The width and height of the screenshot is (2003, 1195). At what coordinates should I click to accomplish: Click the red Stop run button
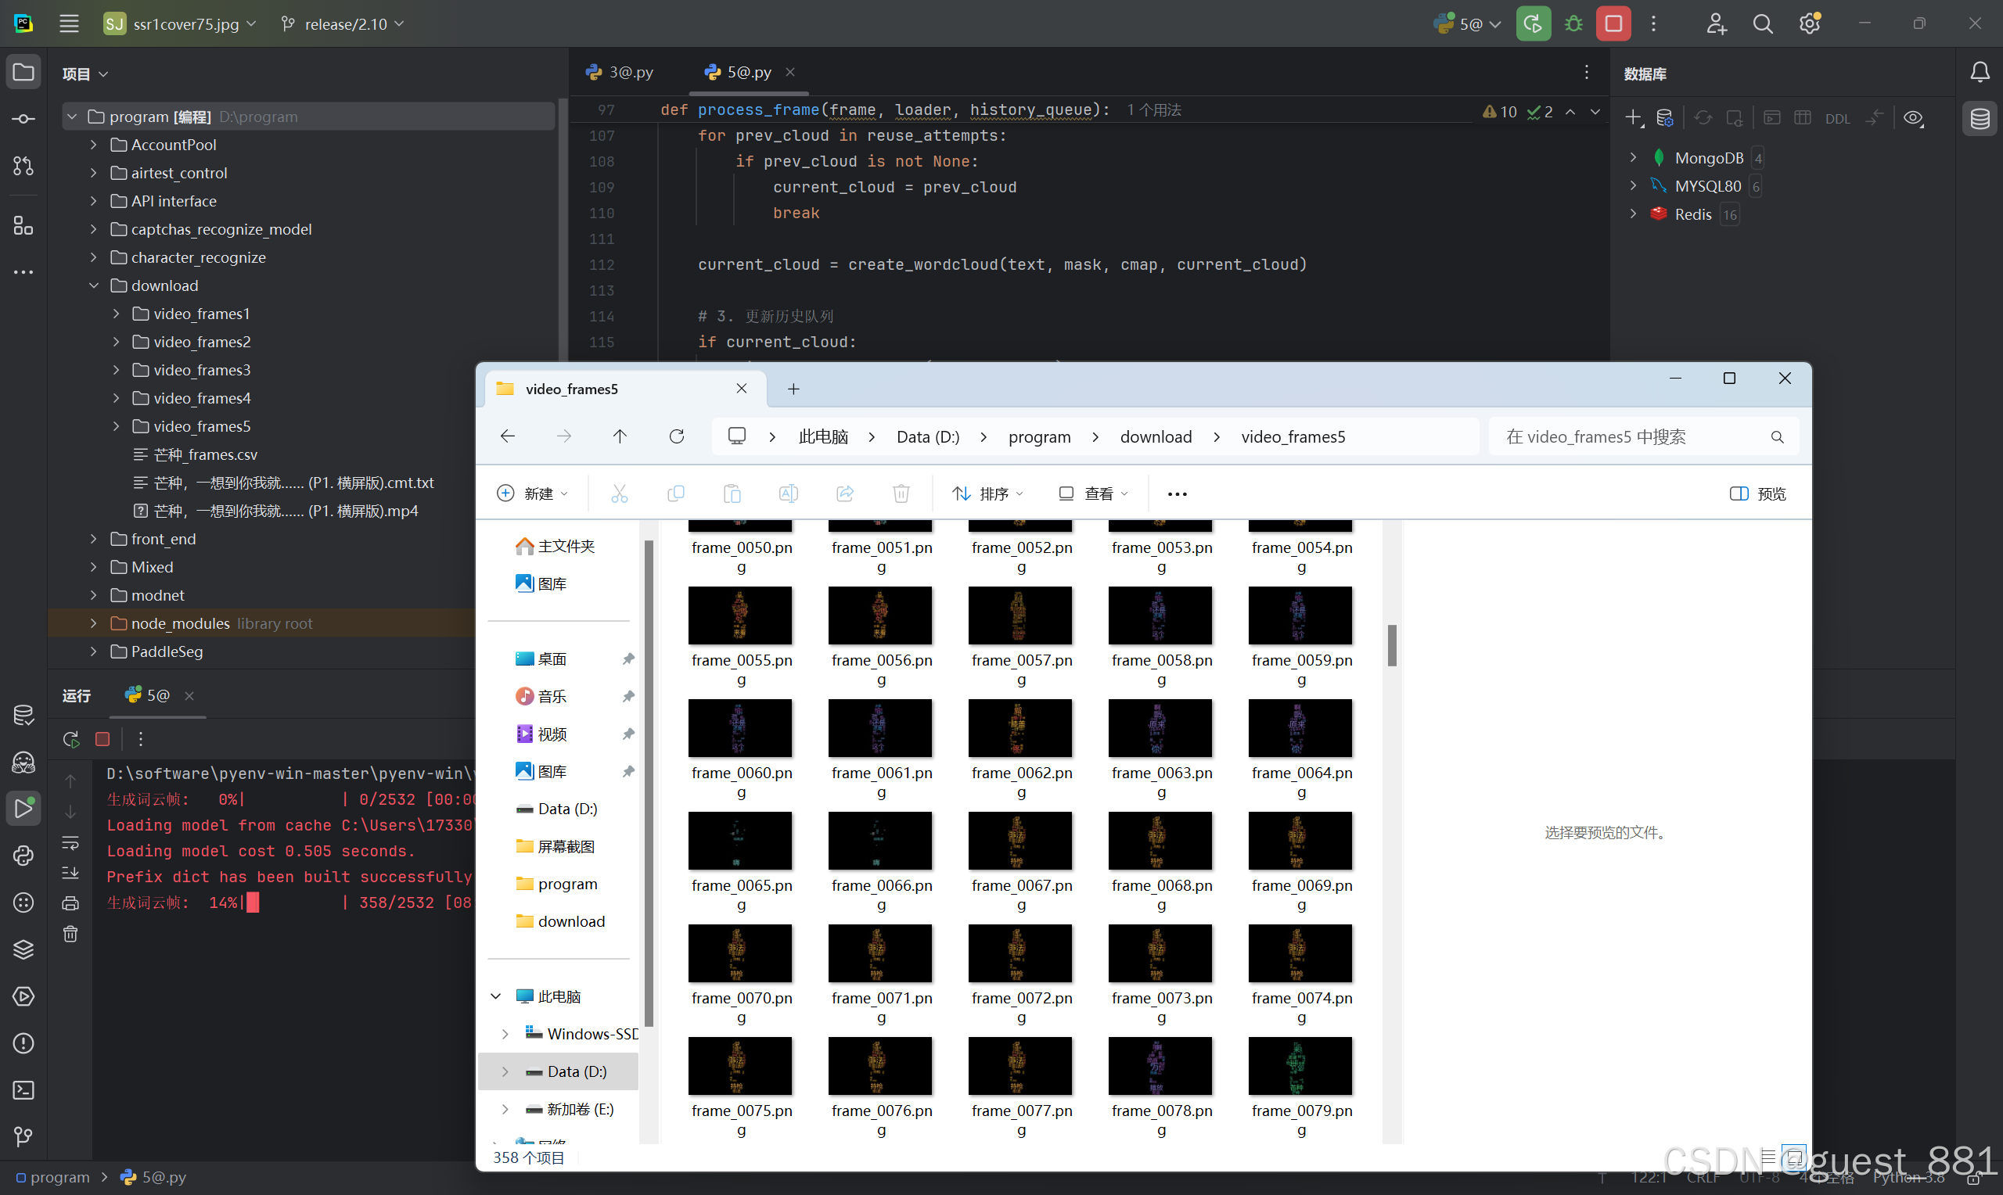(x=1613, y=23)
